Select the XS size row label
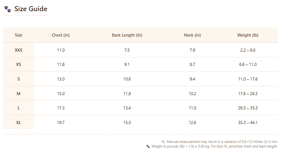283x156 pixels. (x=18, y=64)
